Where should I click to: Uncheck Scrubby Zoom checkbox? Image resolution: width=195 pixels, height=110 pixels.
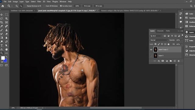pos(61,6)
